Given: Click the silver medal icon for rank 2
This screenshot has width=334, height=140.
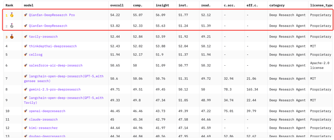Looking at the screenshot, I should pyautogui.click(x=12, y=26).
